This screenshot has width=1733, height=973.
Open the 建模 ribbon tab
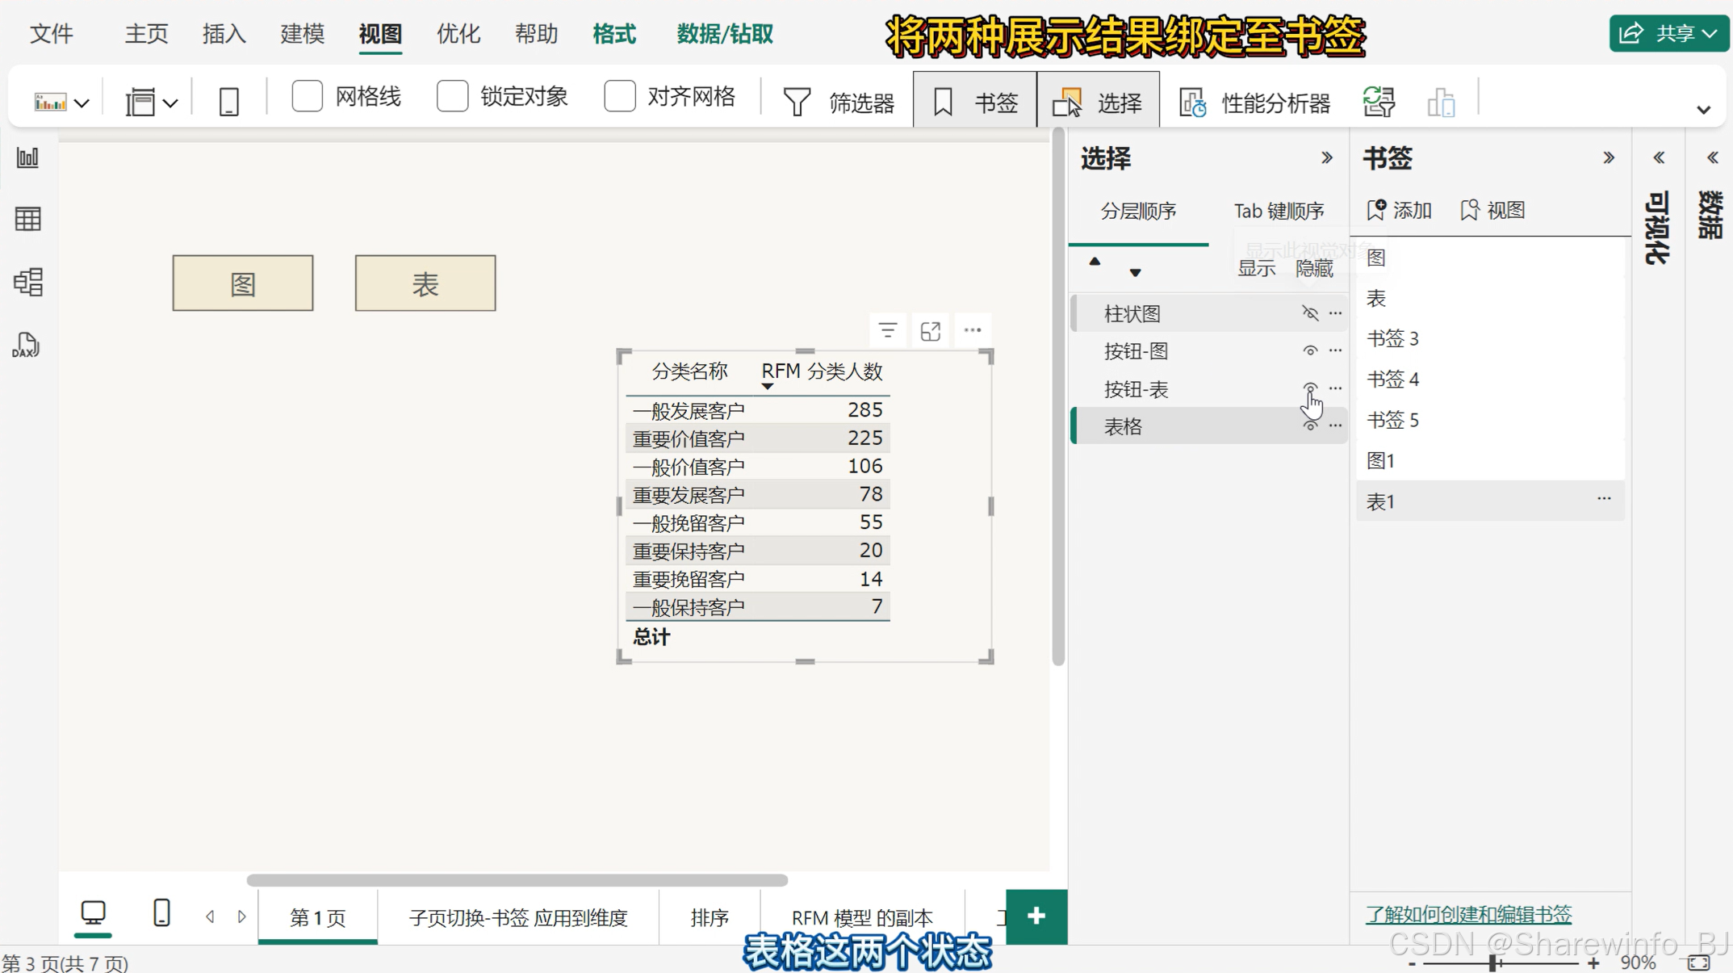[302, 34]
